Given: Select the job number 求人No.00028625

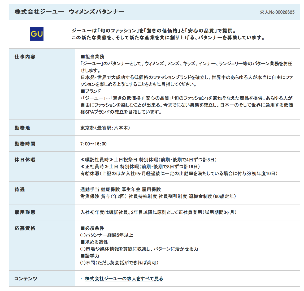Looking at the screenshot, I should 277,12.
